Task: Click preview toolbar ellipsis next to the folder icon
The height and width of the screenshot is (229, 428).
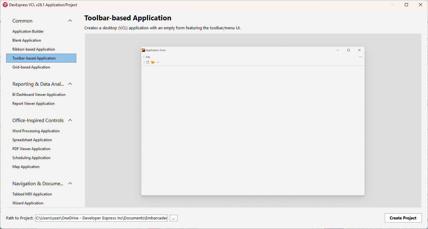Action: pos(158,62)
